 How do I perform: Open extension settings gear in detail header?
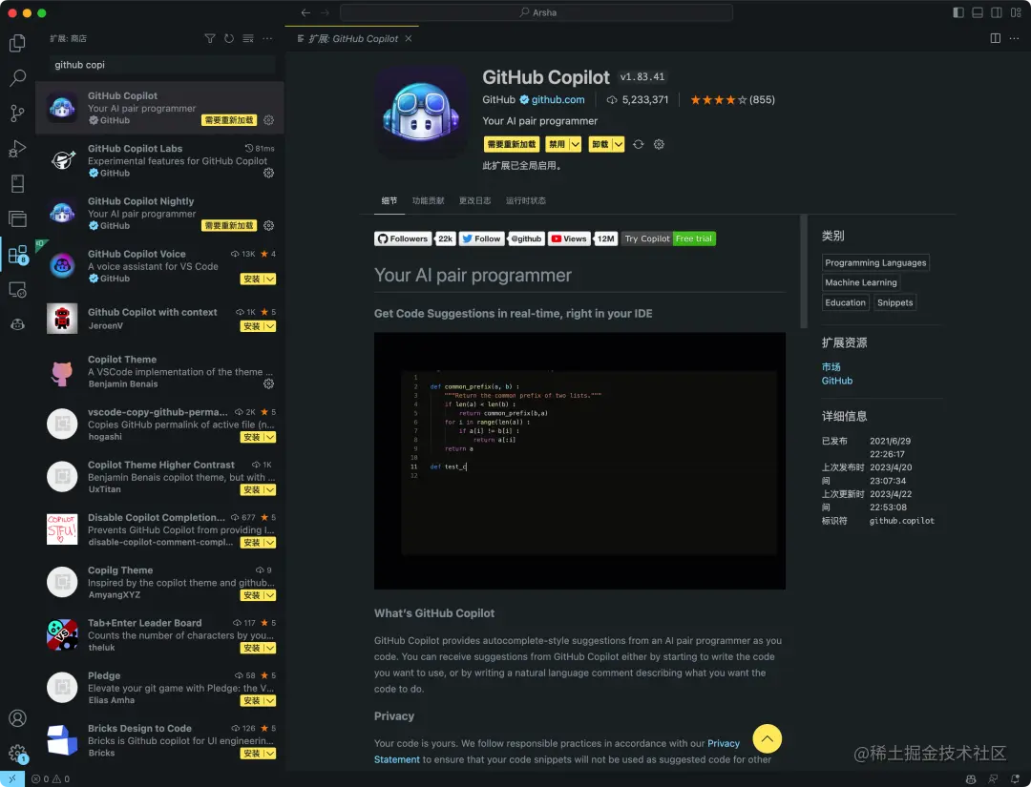(x=659, y=144)
